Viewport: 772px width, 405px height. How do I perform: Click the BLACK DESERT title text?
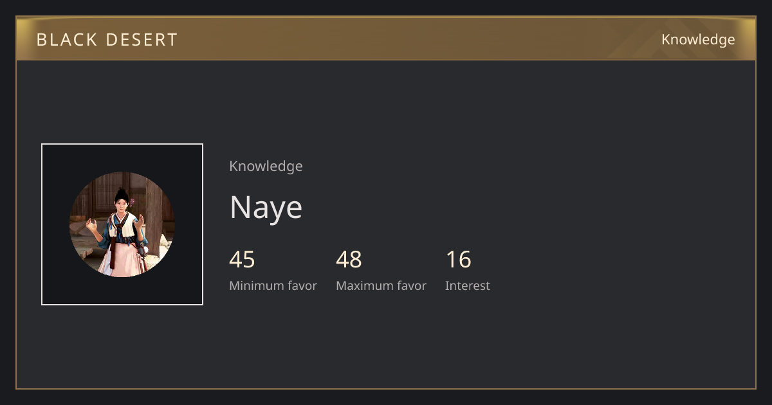point(107,40)
